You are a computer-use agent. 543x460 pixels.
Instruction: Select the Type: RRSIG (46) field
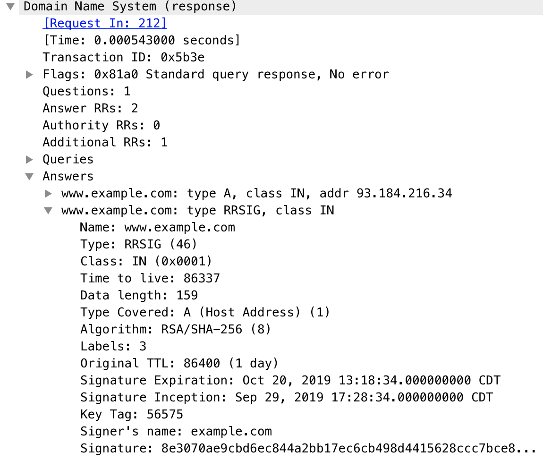coord(138,244)
